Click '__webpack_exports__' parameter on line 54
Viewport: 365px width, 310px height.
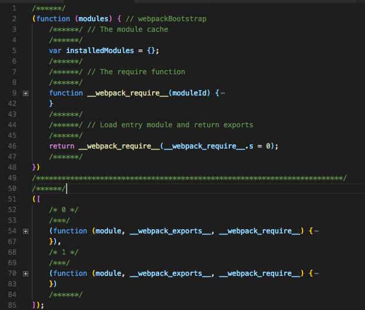tap(170, 231)
